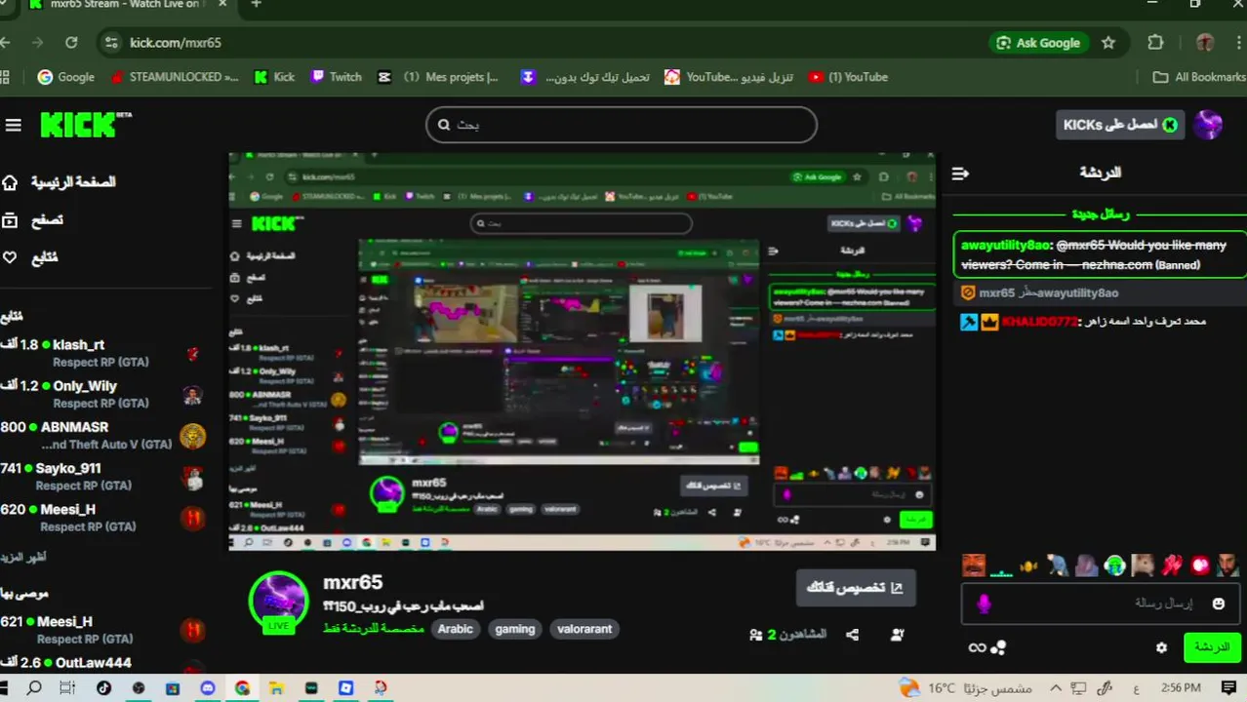Image resolution: width=1247 pixels, height=702 pixels.
Task: Click banned awayutility8ao chat message
Action: tap(1100, 254)
